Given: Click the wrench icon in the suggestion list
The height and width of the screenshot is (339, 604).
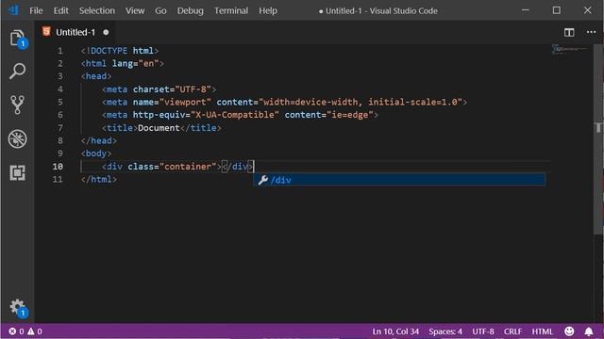Looking at the screenshot, I should click(263, 180).
